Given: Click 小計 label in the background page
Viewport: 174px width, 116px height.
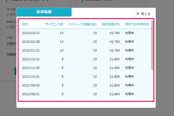Looking at the screenshot, I should [10, 38].
